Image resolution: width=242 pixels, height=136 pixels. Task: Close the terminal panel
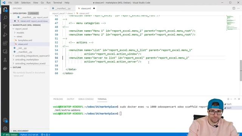click(x=239, y=99)
